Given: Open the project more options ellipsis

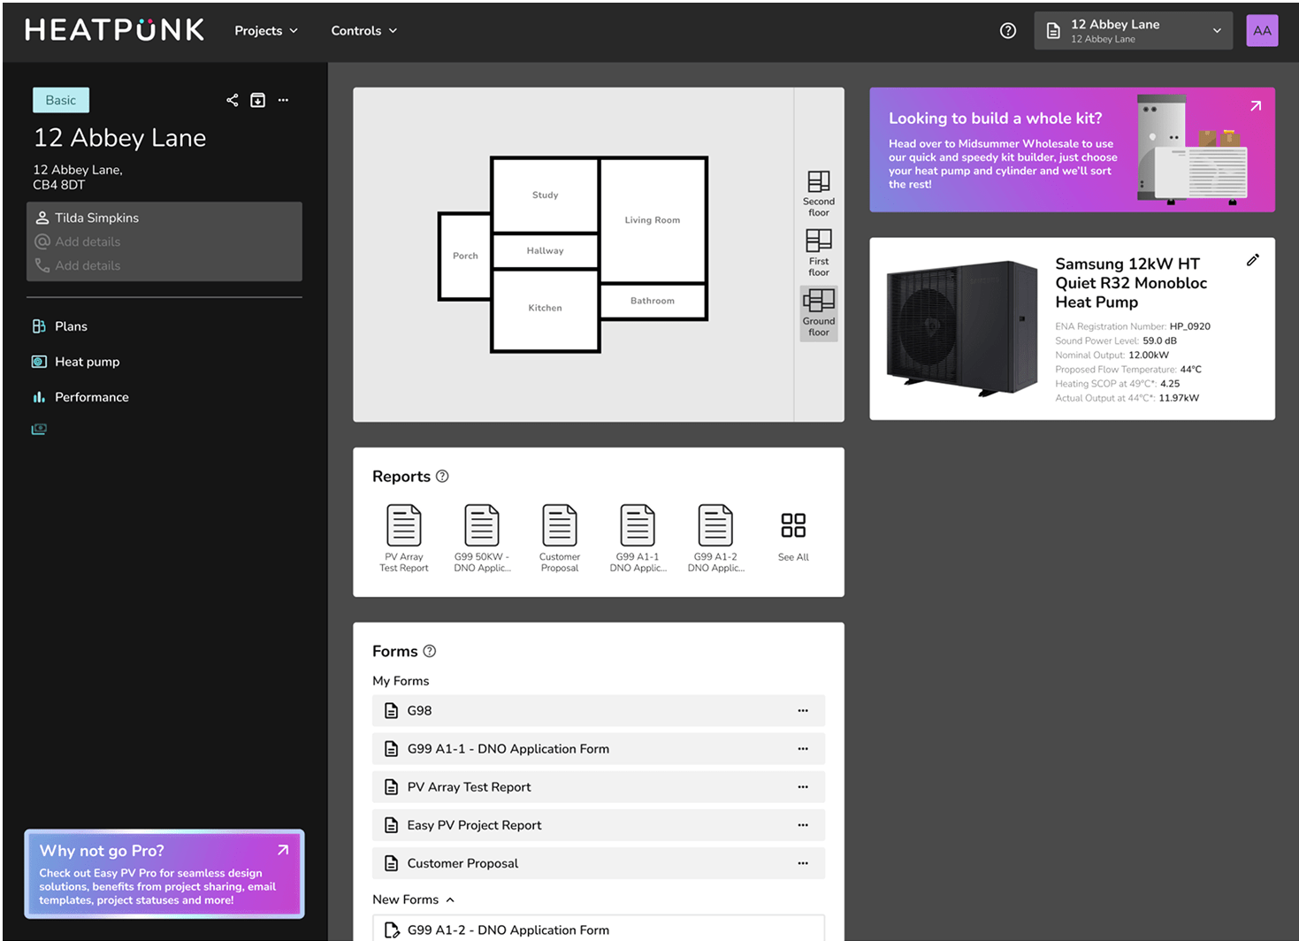Looking at the screenshot, I should [x=283, y=100].
